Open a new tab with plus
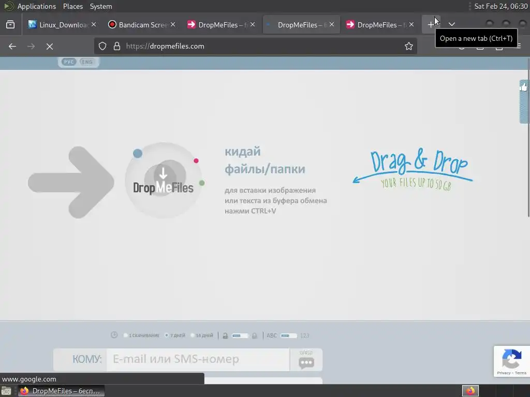The height and width of the screenshot is (397, 530). coord(430,25)
